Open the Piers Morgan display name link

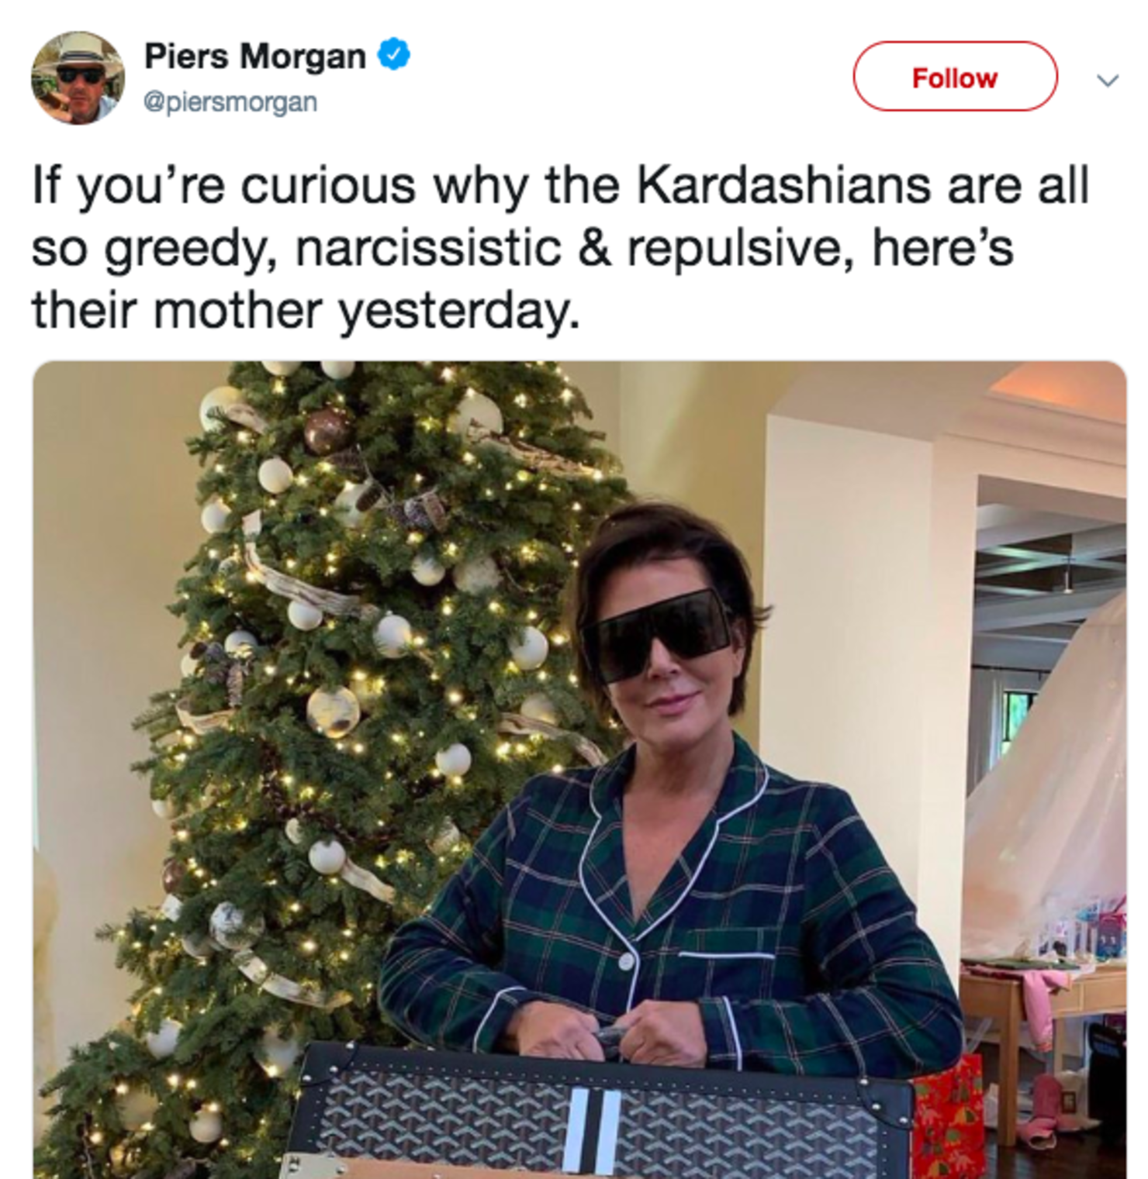(255, 57)
